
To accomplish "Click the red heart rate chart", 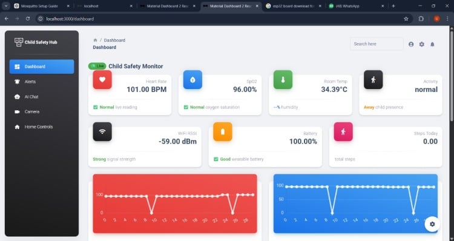I will point(175,203).
